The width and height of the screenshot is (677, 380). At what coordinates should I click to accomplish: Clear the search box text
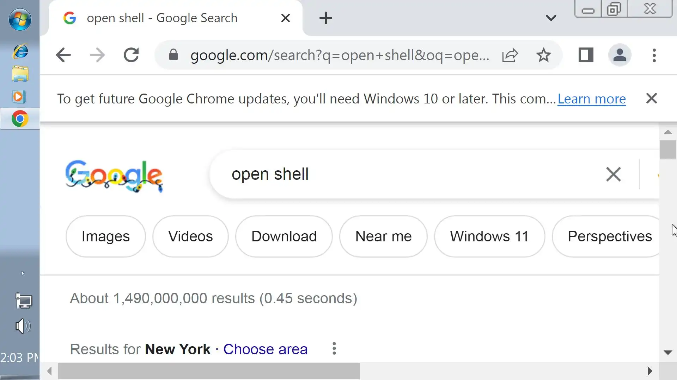pyautogui.click(x=613, y=174)
